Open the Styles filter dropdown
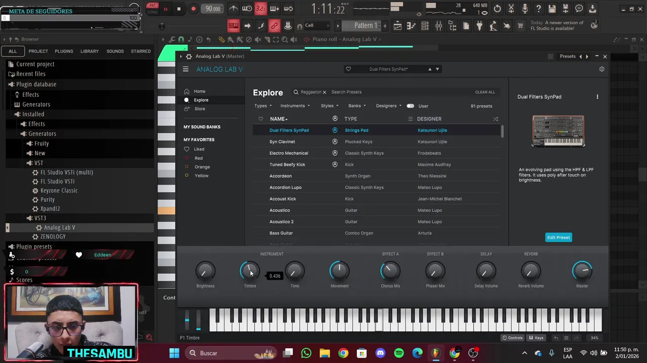The width and height of the screenshot is (647, 363). click(330, 106)
